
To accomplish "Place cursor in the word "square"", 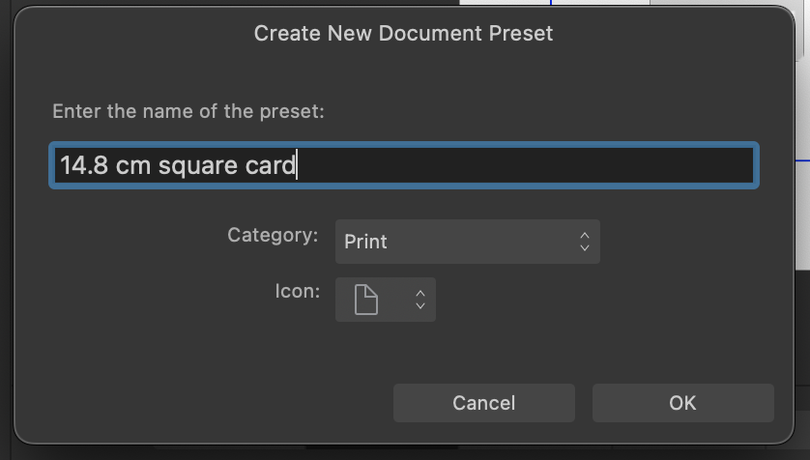I will [197, 167].
